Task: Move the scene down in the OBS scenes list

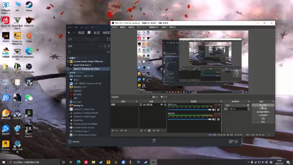Action: (125, 130)
